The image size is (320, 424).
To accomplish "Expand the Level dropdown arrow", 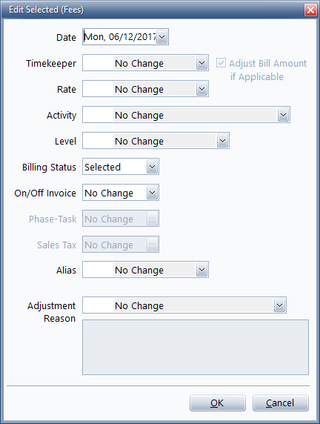I will 222,141.
